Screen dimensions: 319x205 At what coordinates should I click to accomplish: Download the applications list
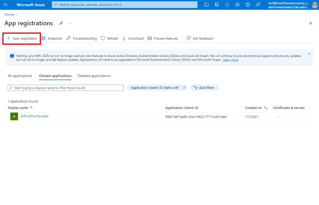coord(133,38)
